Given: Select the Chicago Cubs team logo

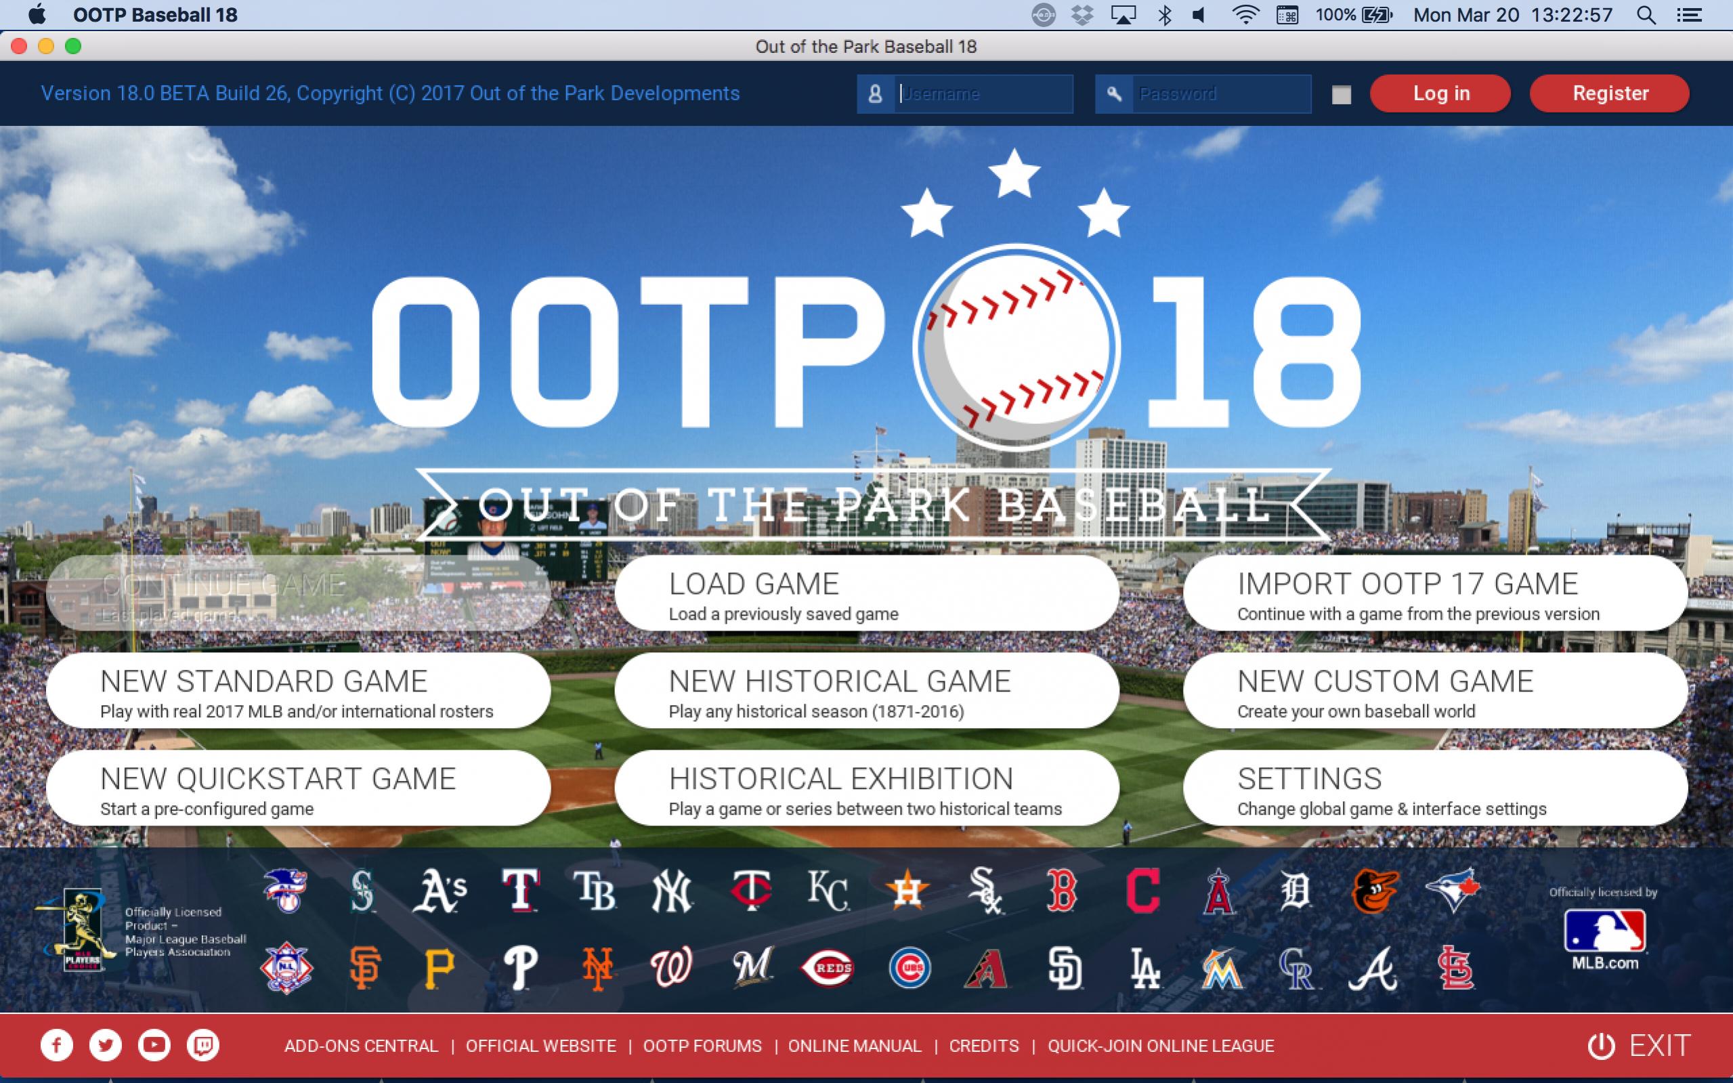Looking at the screenshot, I should coord(909,968).
